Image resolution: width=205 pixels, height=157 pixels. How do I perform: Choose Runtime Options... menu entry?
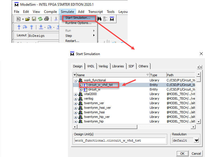coord(78,23)
